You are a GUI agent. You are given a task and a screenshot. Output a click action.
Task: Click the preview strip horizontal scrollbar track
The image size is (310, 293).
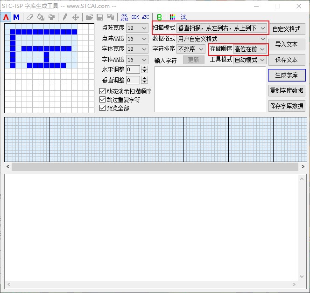tap(155, 167)
